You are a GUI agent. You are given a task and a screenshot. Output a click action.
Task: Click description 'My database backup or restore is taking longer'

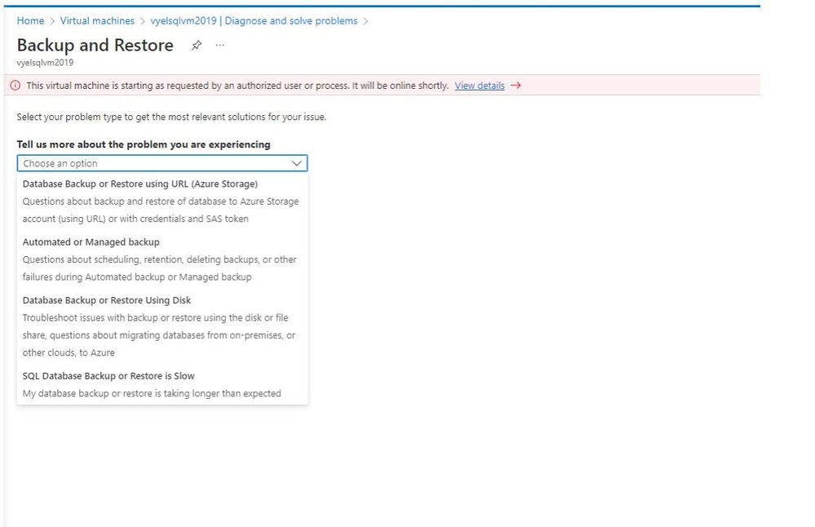point(152,393)
